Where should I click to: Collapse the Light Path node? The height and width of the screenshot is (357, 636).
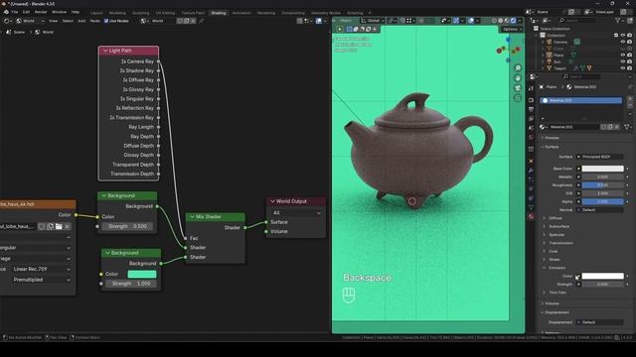(105, 51)
